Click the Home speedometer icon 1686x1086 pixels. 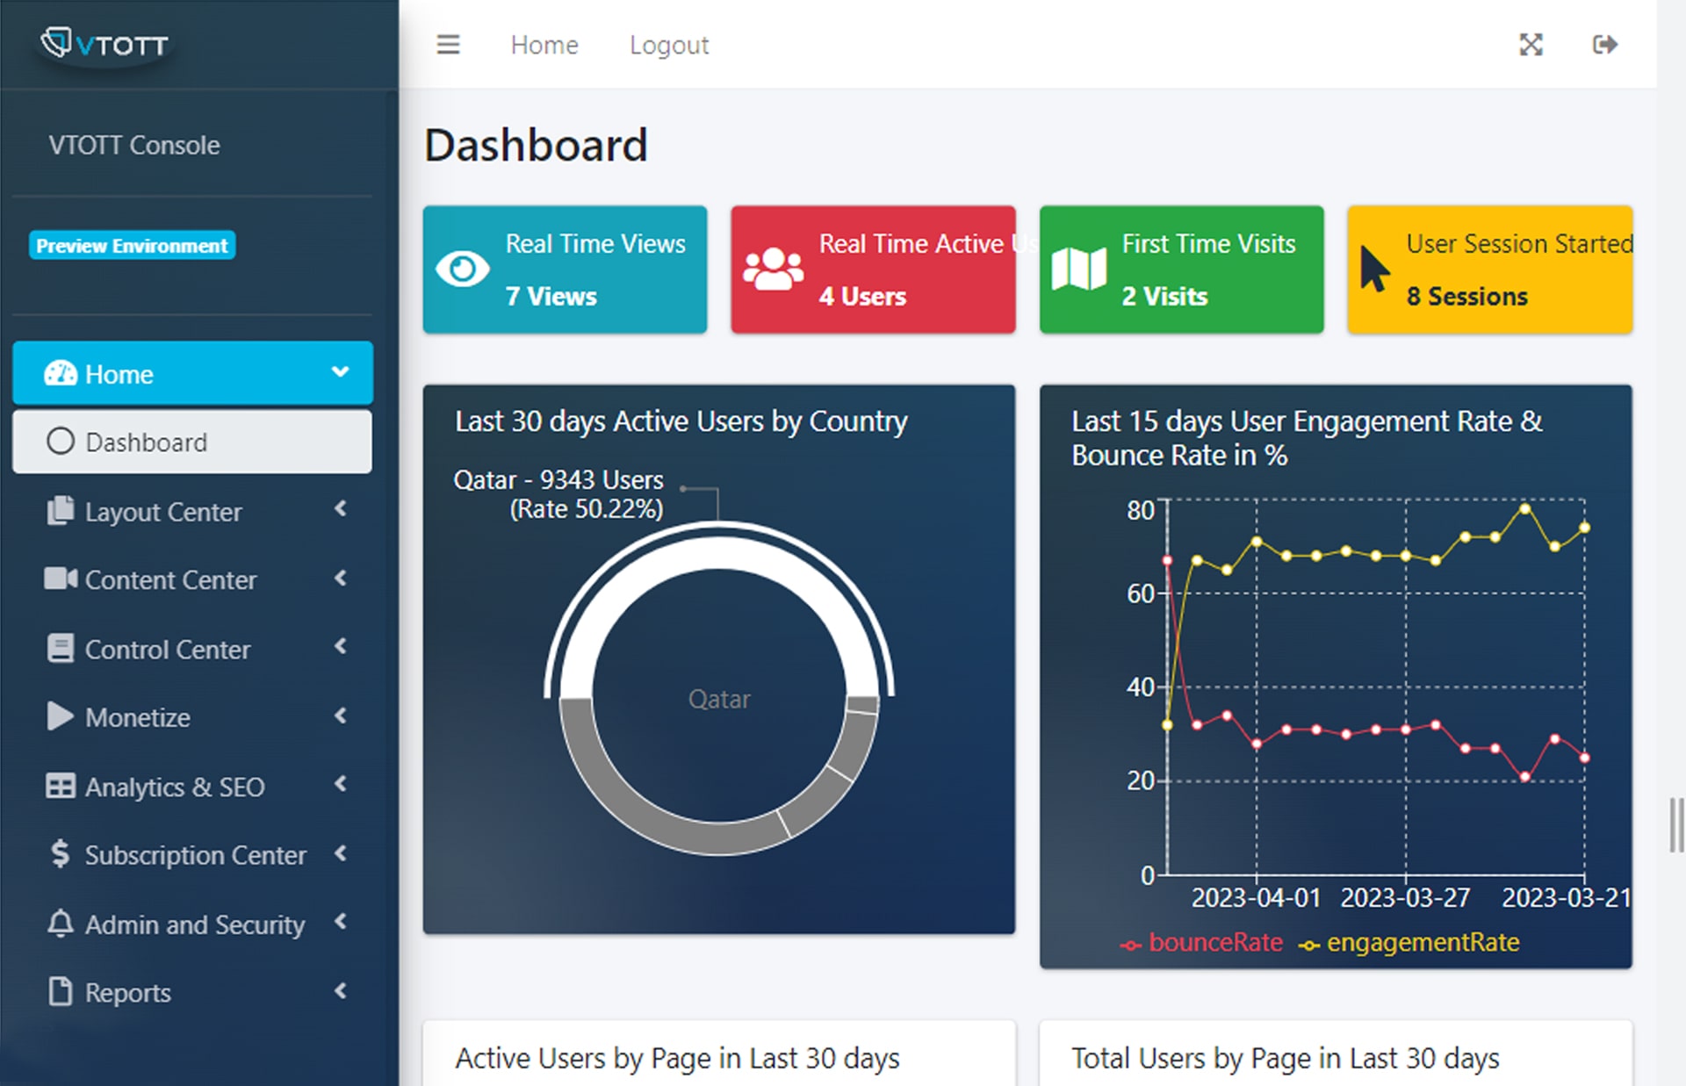pos(61,374)
